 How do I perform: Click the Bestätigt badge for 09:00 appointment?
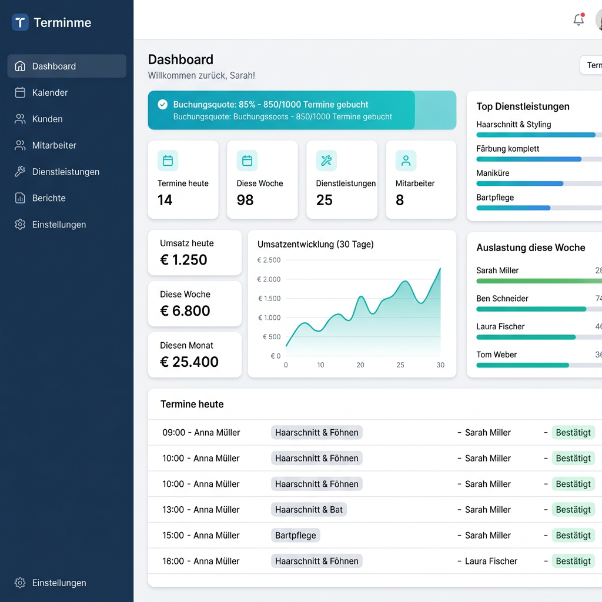573,433
